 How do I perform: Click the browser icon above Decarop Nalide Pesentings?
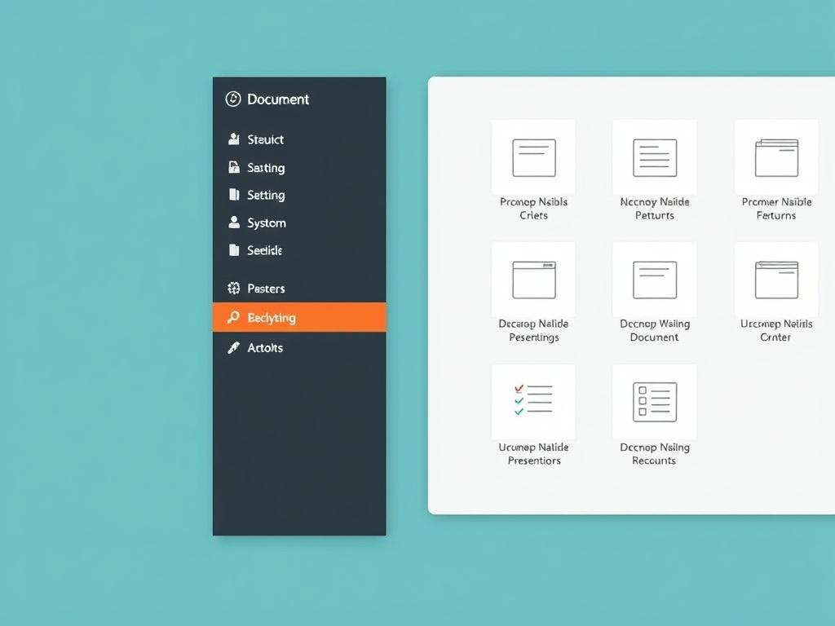[532, 278]
